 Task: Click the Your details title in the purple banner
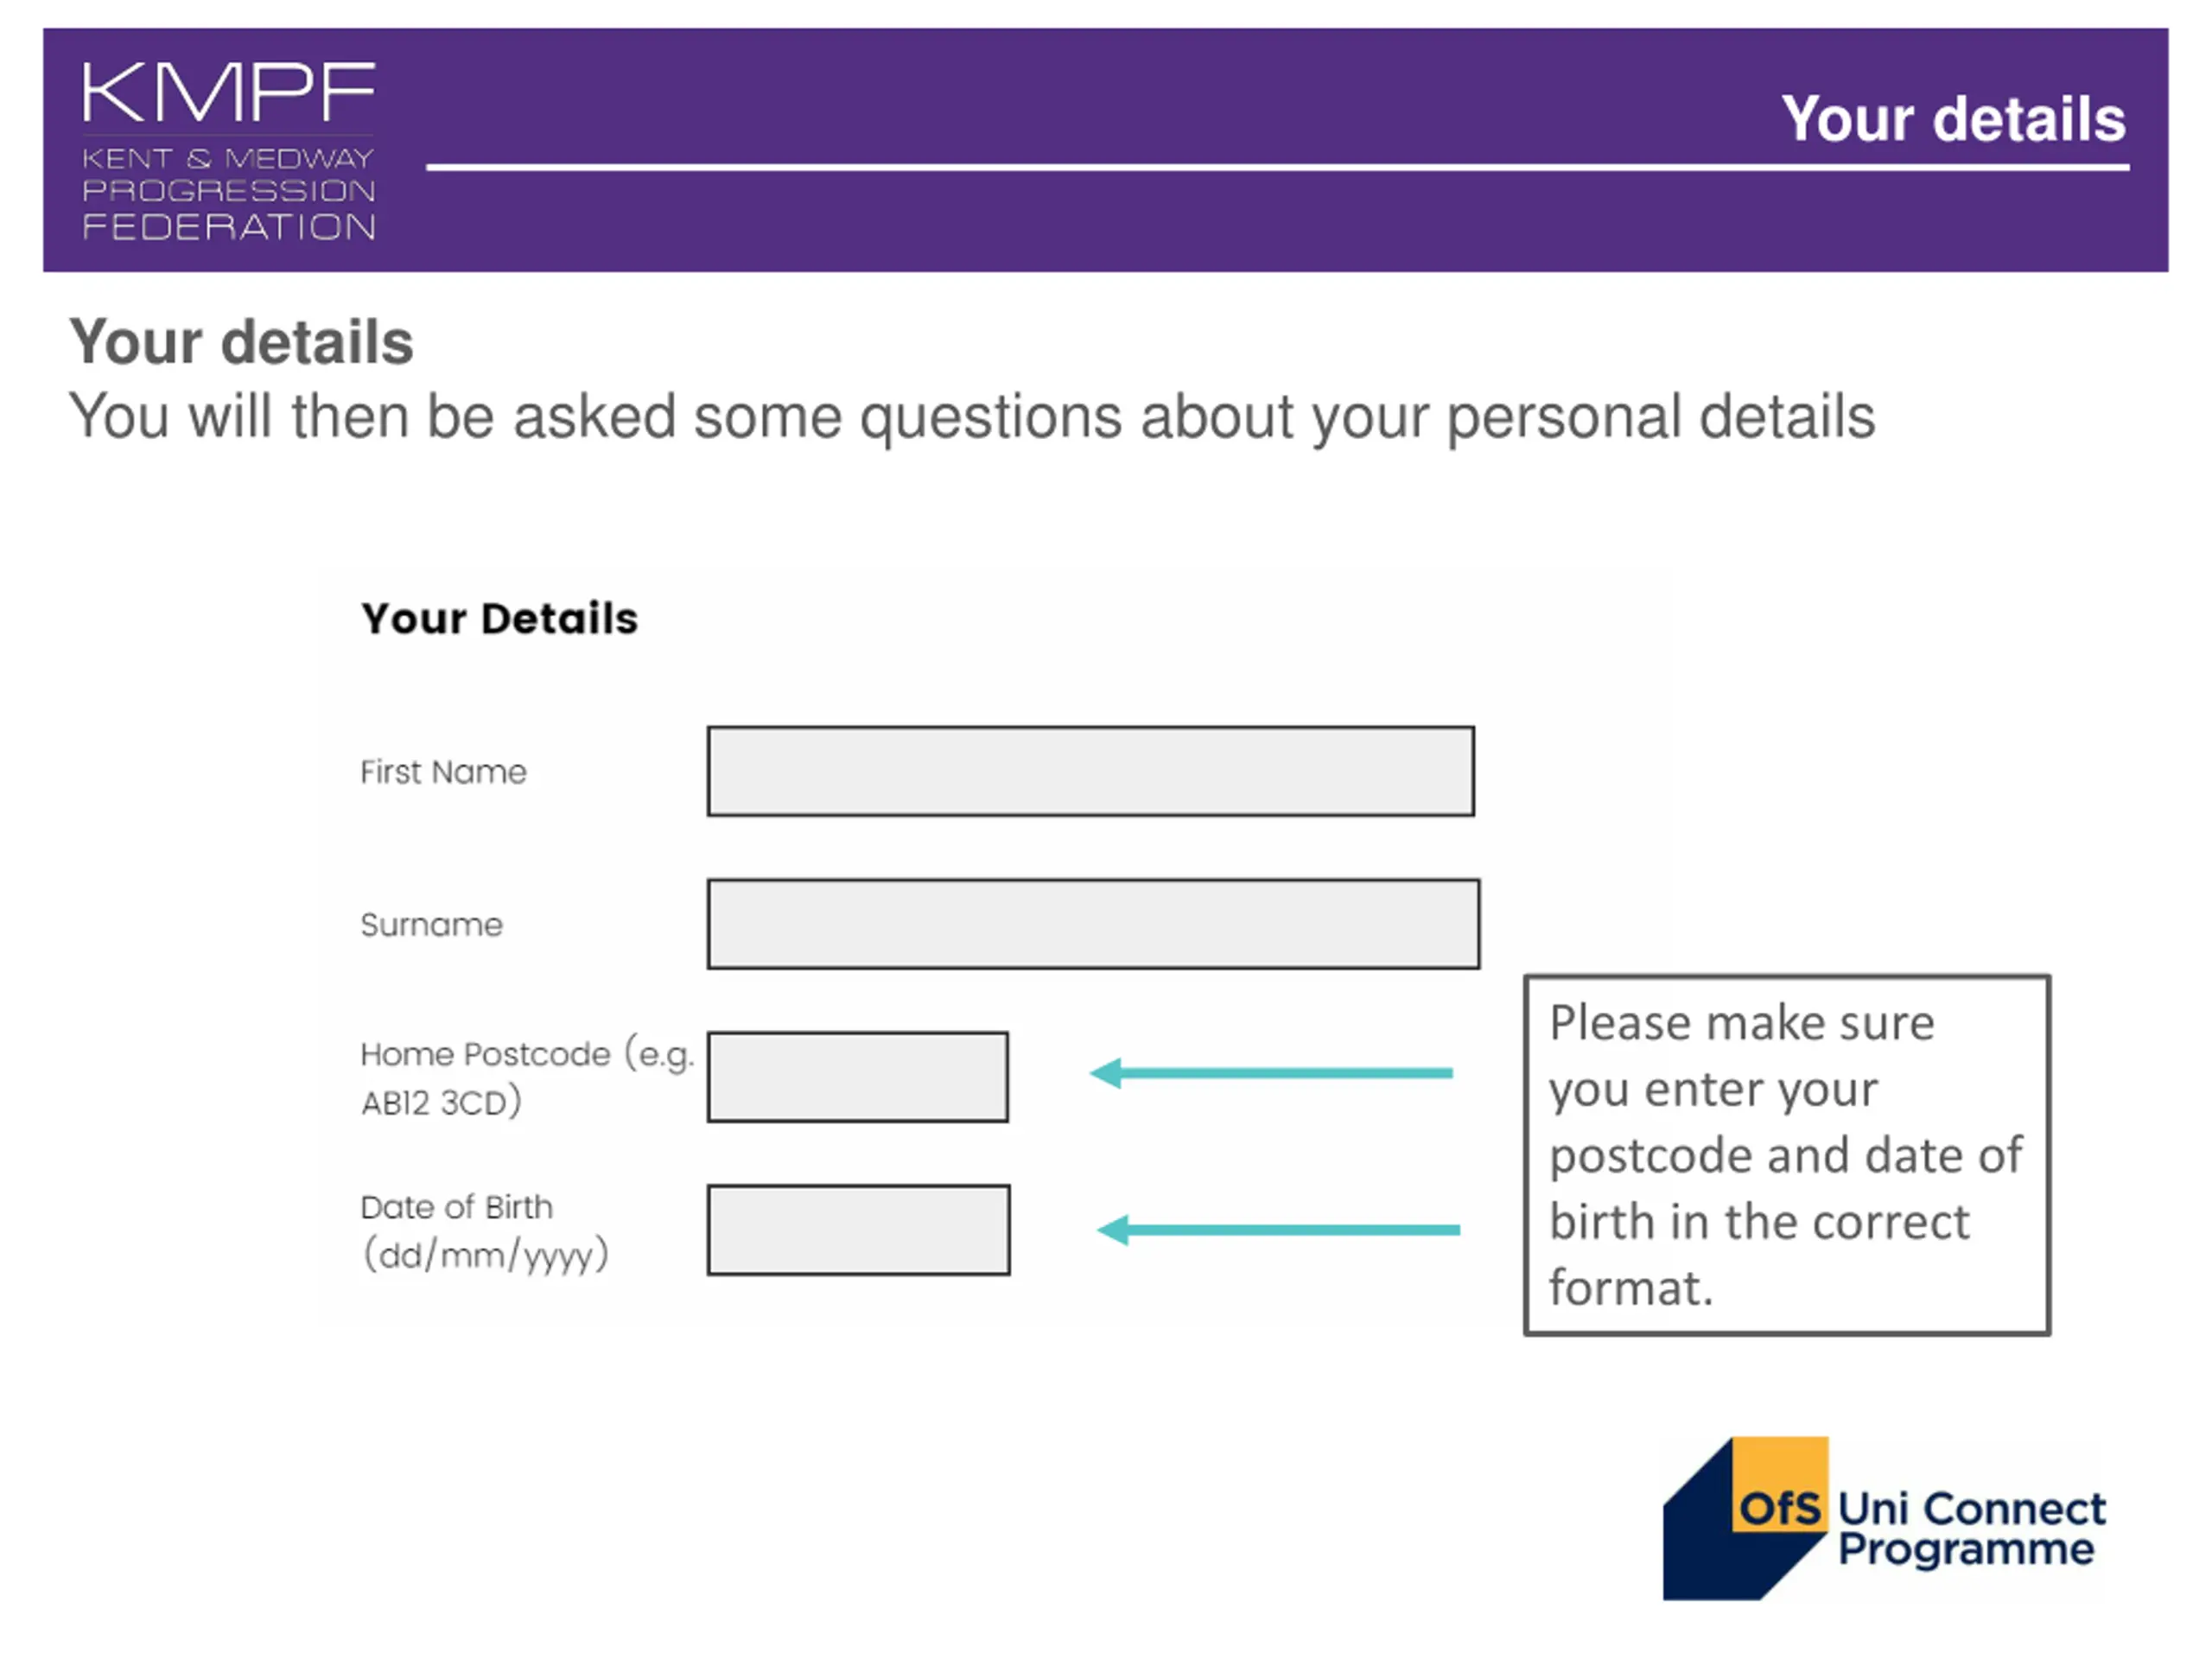point(1953,119)
